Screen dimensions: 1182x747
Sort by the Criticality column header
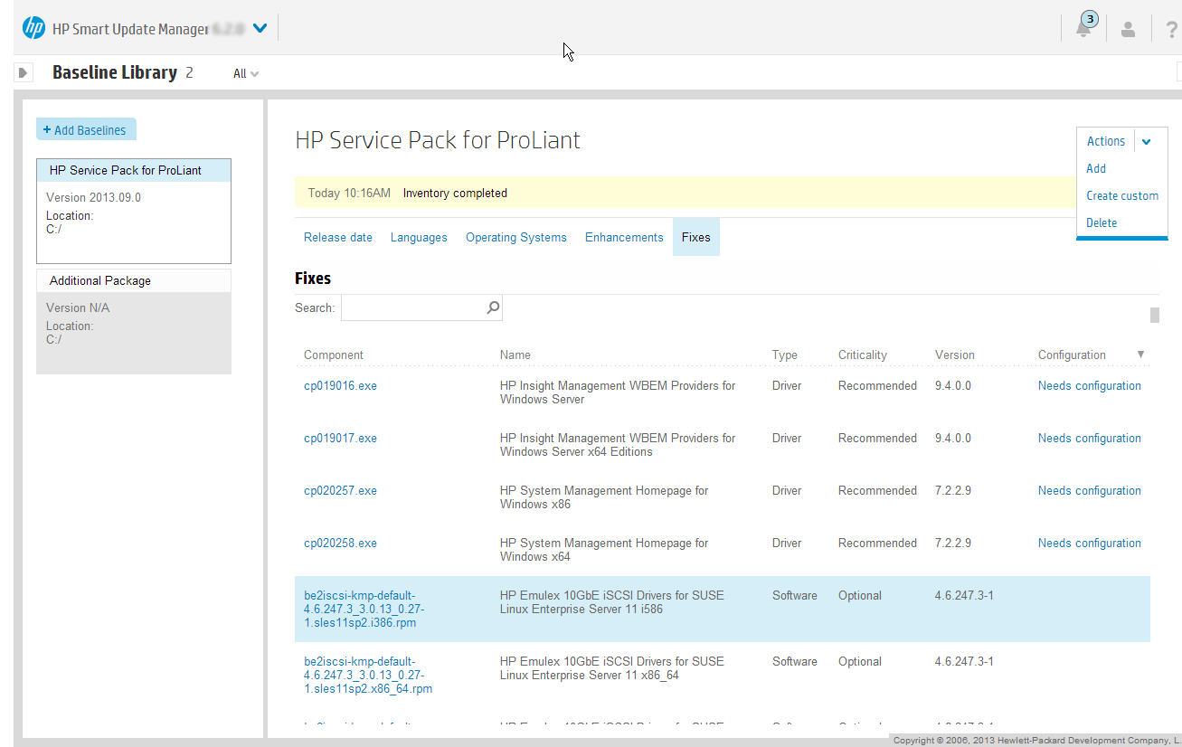863,355
